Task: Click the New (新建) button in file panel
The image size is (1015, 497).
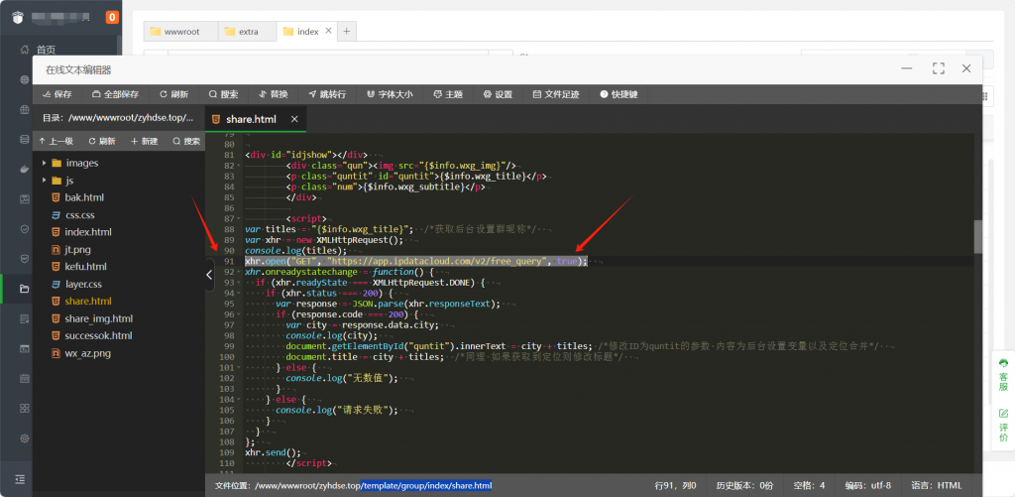Action: [144, 141]
